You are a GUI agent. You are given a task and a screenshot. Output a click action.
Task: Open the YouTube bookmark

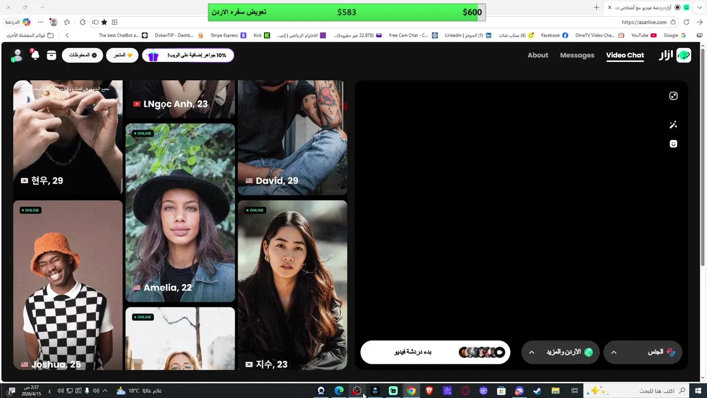644,35
